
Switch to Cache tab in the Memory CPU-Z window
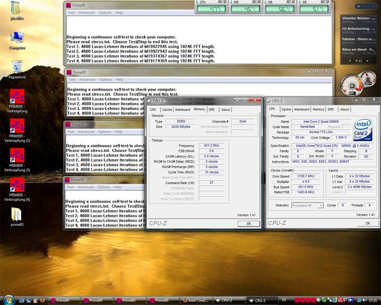[167, 110]
